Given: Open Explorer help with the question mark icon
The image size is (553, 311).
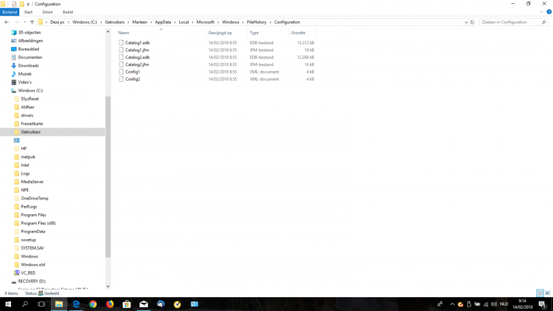Looking at the screenshot, I should click(x=549, y=12).
